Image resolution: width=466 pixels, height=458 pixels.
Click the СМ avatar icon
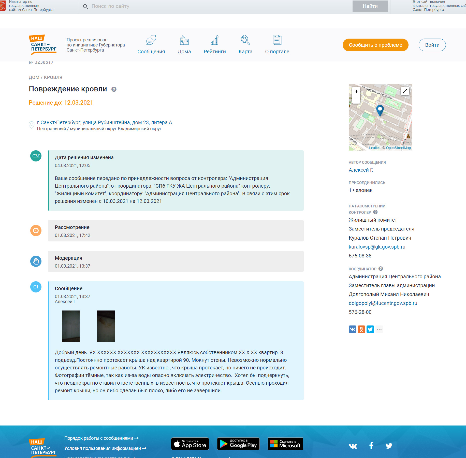(36, 156)
